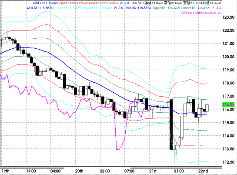Click the Lower BB=114.4021 legend text
The height and width of the screenshot is (175, 237).
click(x=196, y=8)
